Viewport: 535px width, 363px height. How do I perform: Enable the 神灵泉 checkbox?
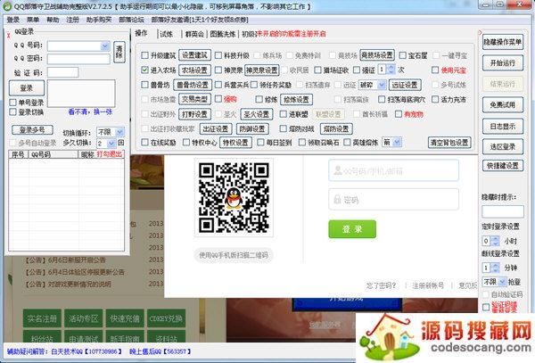click(218, 70)
